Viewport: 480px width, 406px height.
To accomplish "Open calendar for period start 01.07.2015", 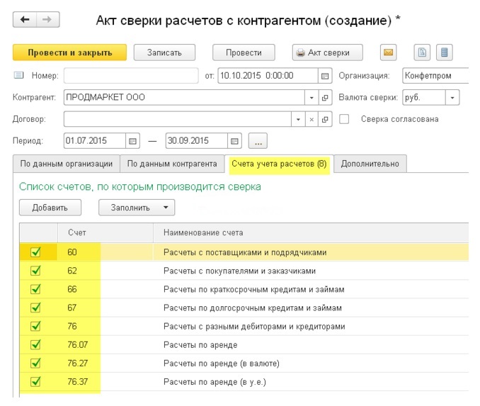I will [132, 141].
